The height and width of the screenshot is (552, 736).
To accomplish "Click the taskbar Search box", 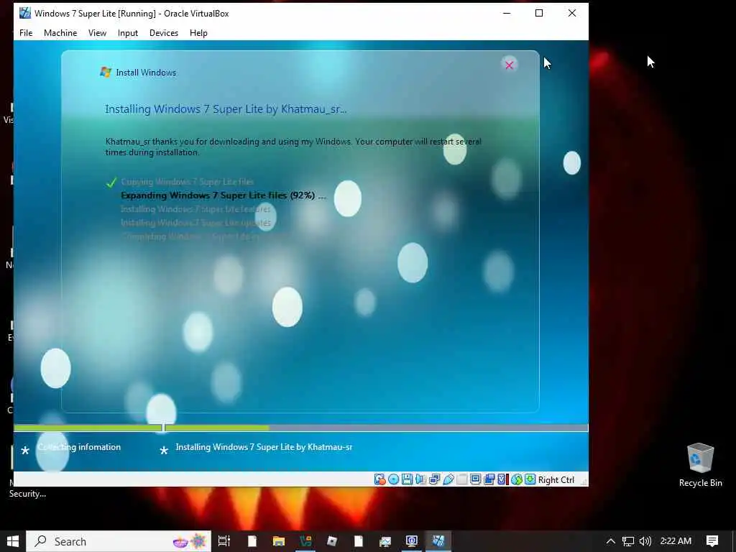I will [x=119, y=541].
